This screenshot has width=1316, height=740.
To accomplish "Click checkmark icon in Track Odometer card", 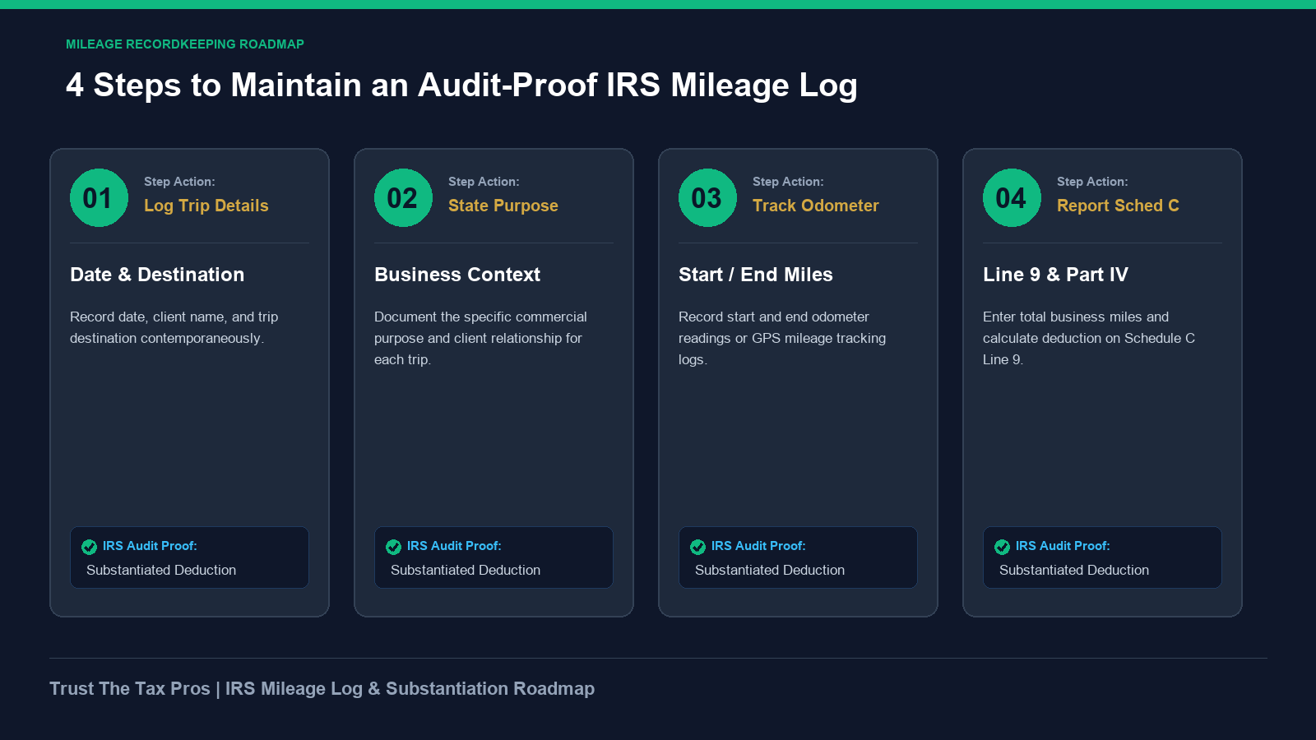I will (698, 547).
